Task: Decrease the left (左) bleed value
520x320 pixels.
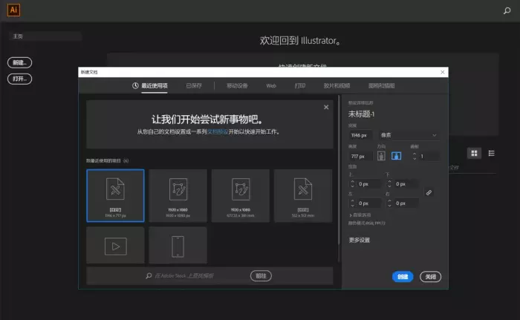Action: pos(352,206)
